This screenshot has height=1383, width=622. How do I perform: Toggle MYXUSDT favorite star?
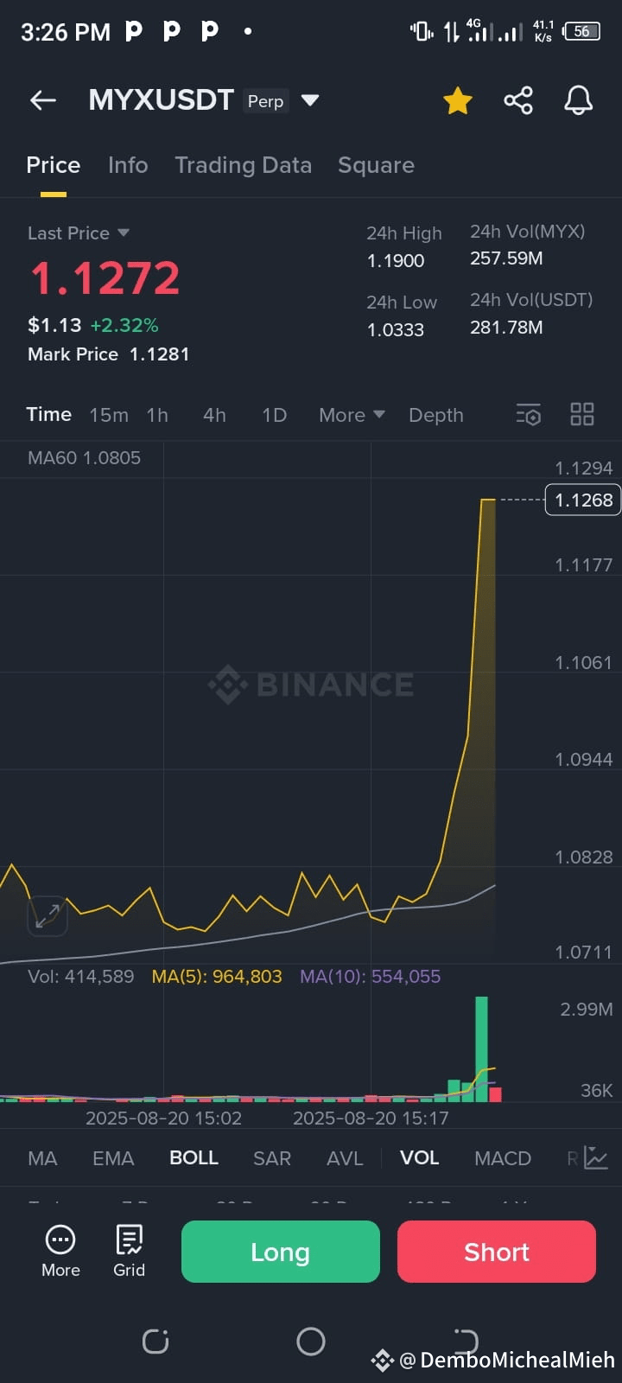click(458, 99)
